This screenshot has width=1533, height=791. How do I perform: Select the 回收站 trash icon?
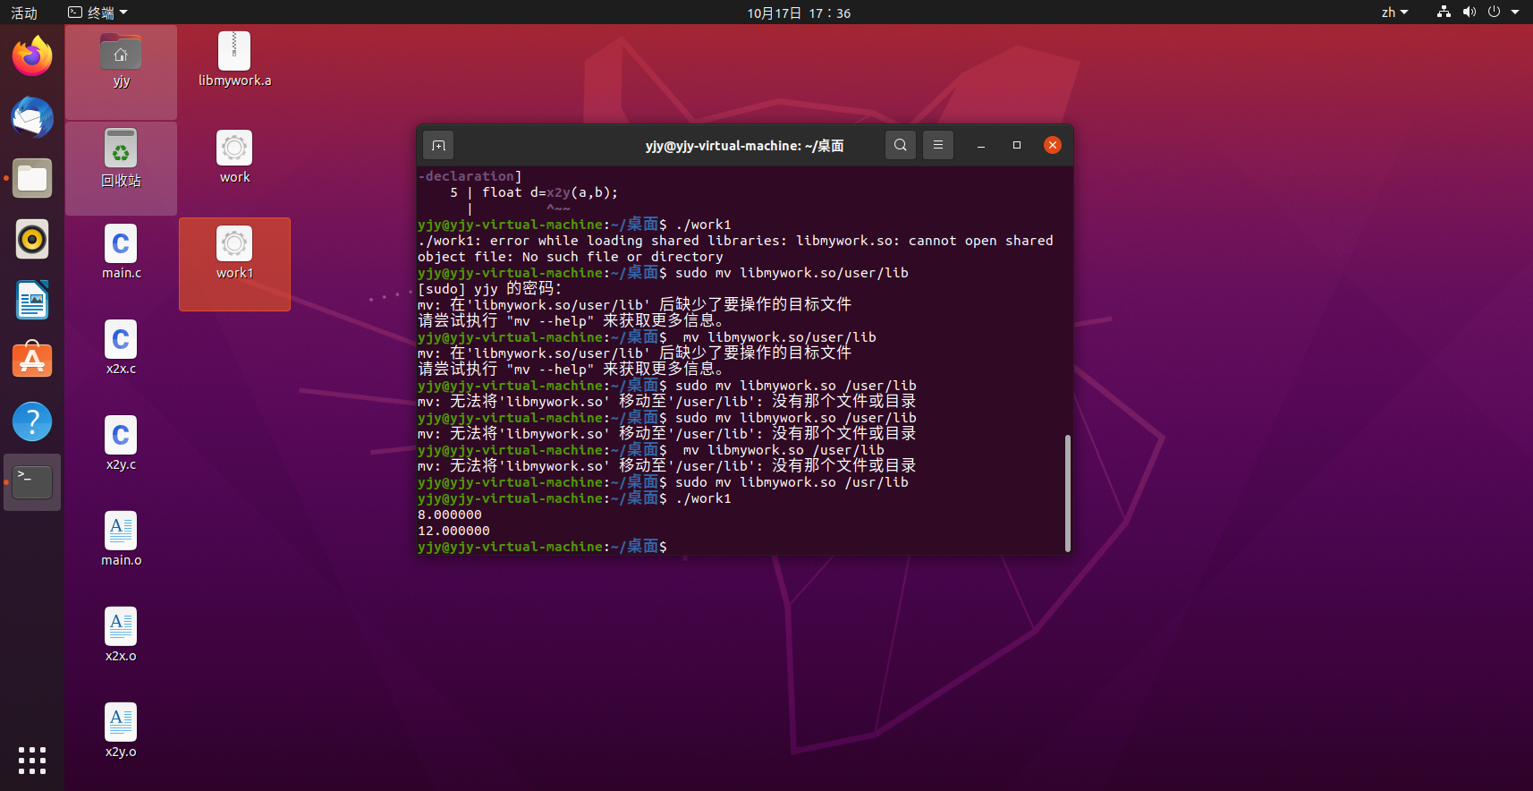tap(121, 157)
